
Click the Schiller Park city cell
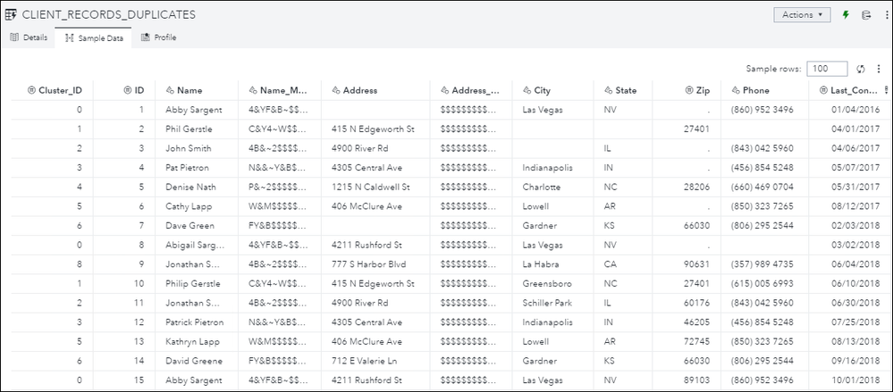pyautogui.click(x=553, y=304)
